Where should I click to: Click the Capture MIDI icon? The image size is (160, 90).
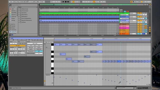(x=77, y=2)
